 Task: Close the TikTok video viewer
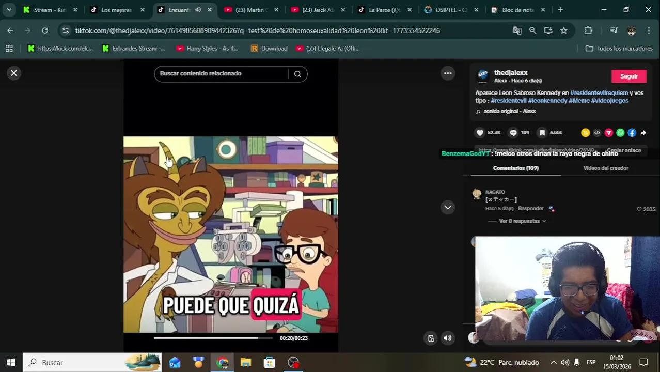point(14,73)
